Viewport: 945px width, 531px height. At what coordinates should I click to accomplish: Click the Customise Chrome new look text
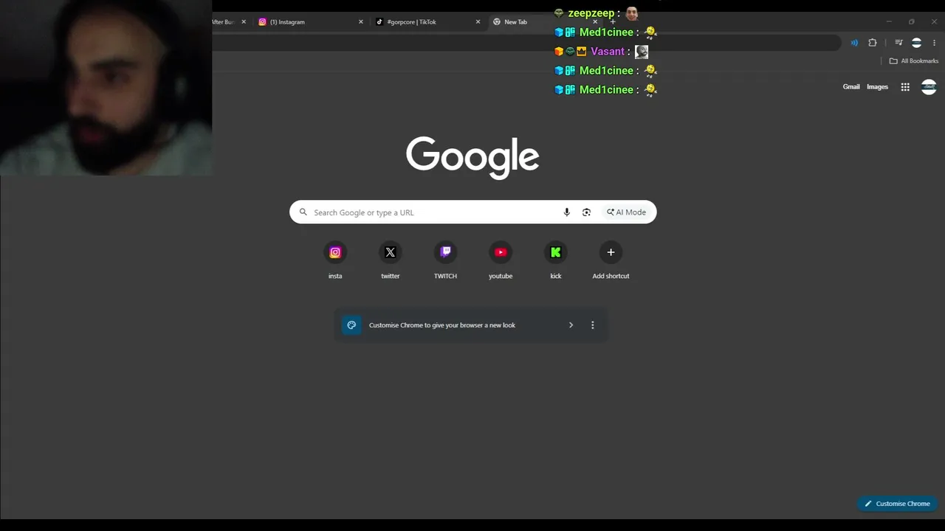[x=442, y=325]
